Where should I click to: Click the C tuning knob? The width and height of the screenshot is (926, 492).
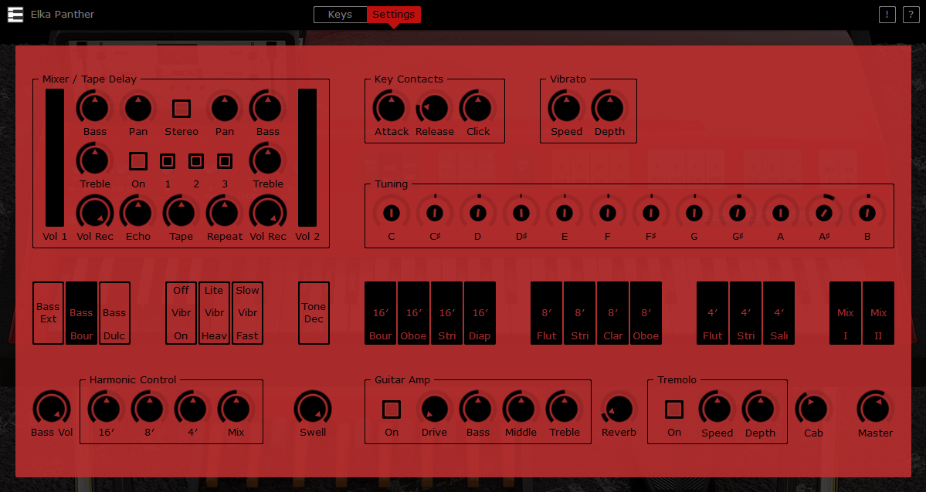click(x=392, y=213)
